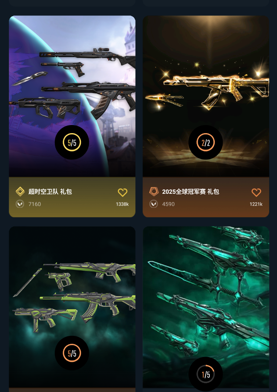Click the gold diamond tier icon beside 超时空卫队

point(20,192)
